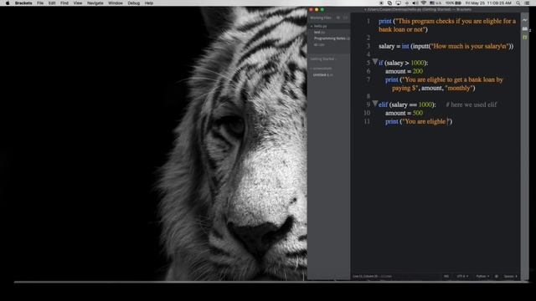Viewport: 536px width, 301px height.
Task: Click the 'How much is your salary' string
Action: click(469, 46)
